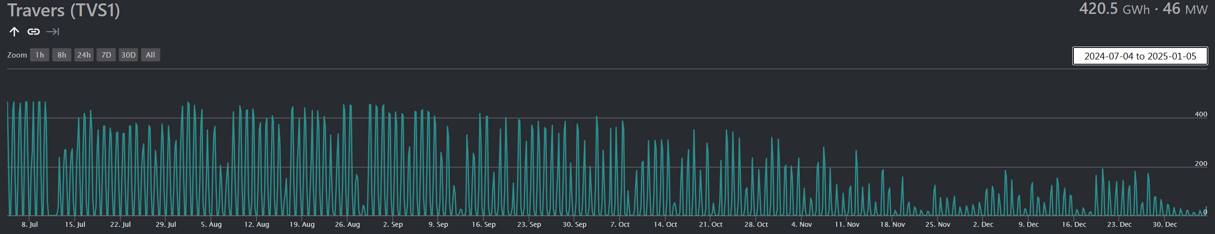
Task: Show All data in the chart
Action: [150, 55]
